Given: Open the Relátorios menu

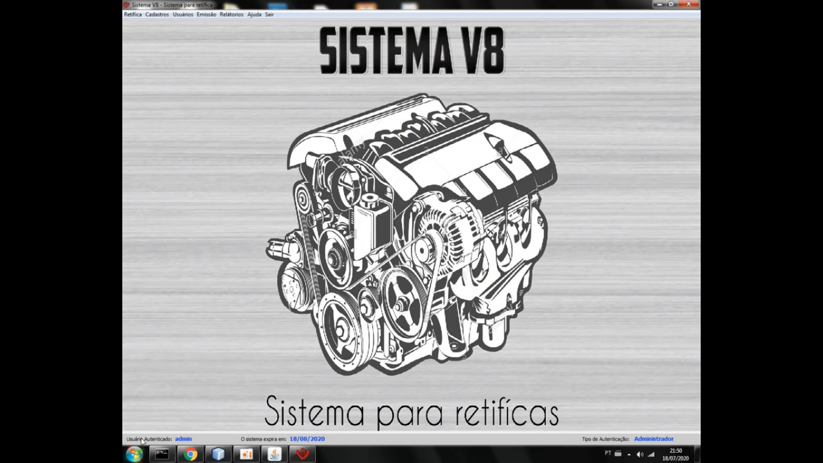Looking at the screenshot, I should (232, 14).
